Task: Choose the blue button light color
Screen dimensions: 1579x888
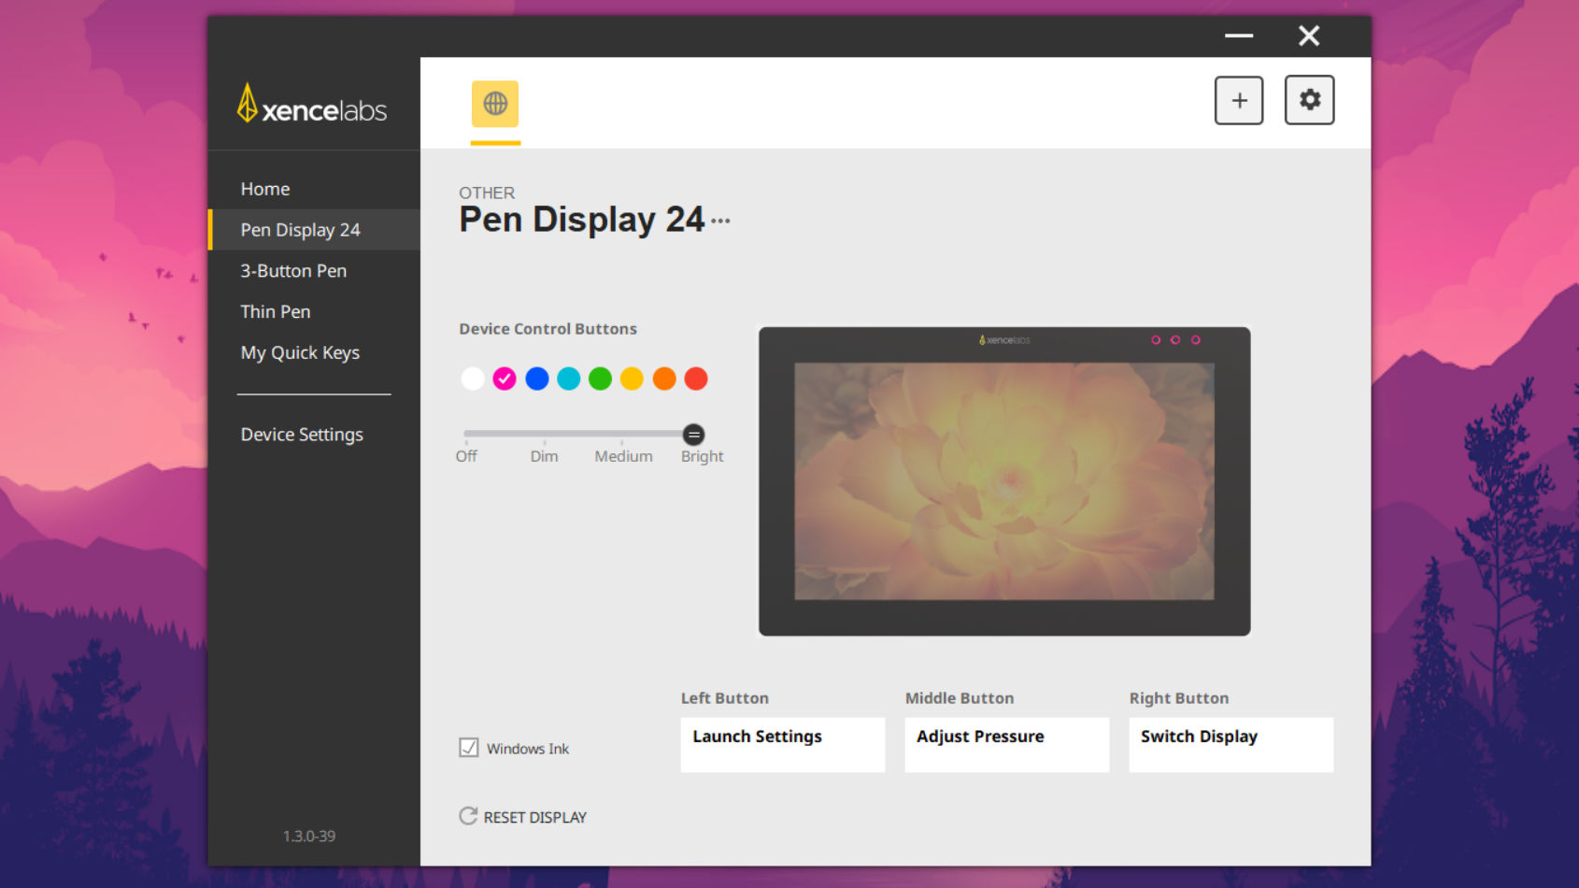Action: click(x=537, y=379)
